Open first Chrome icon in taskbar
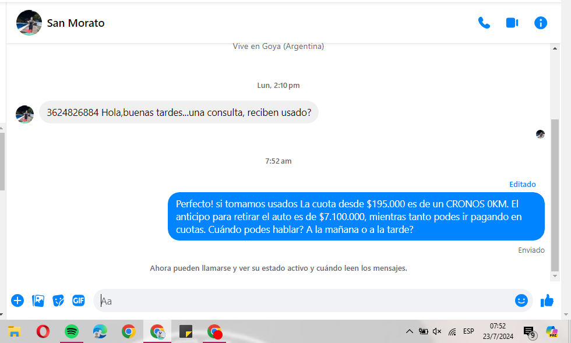571x343 pixels. coord(129,331)
